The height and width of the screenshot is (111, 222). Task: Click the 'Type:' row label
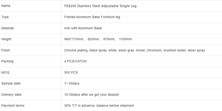pos(5,17)
